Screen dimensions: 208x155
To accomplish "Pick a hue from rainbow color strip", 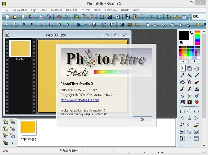I will 197,37.
